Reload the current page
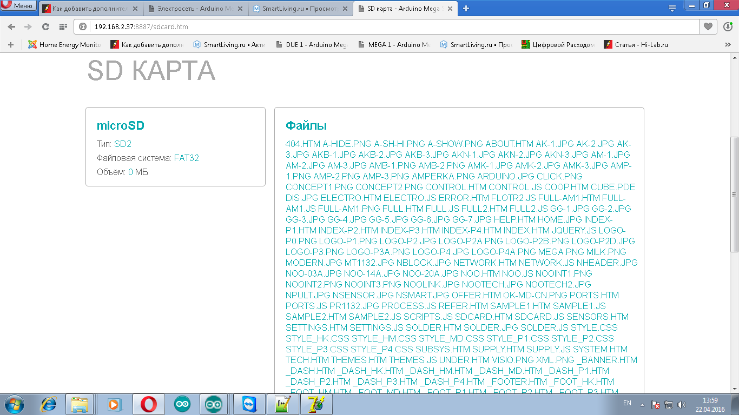Screen dimensions: 739x415 [45, 26]
